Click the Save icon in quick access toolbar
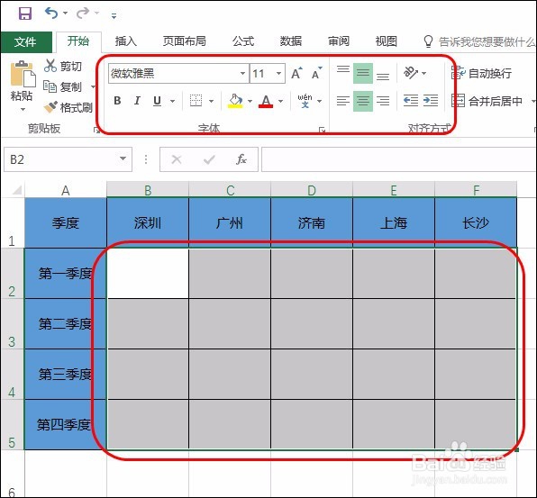Screen dimensions: 537x498 point(24,14)
